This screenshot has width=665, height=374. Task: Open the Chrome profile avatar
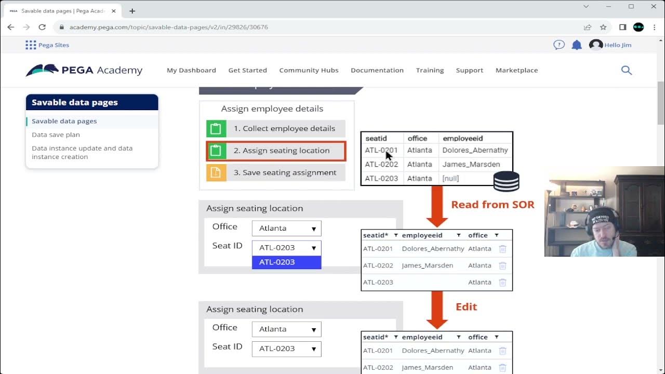point(639,27)
